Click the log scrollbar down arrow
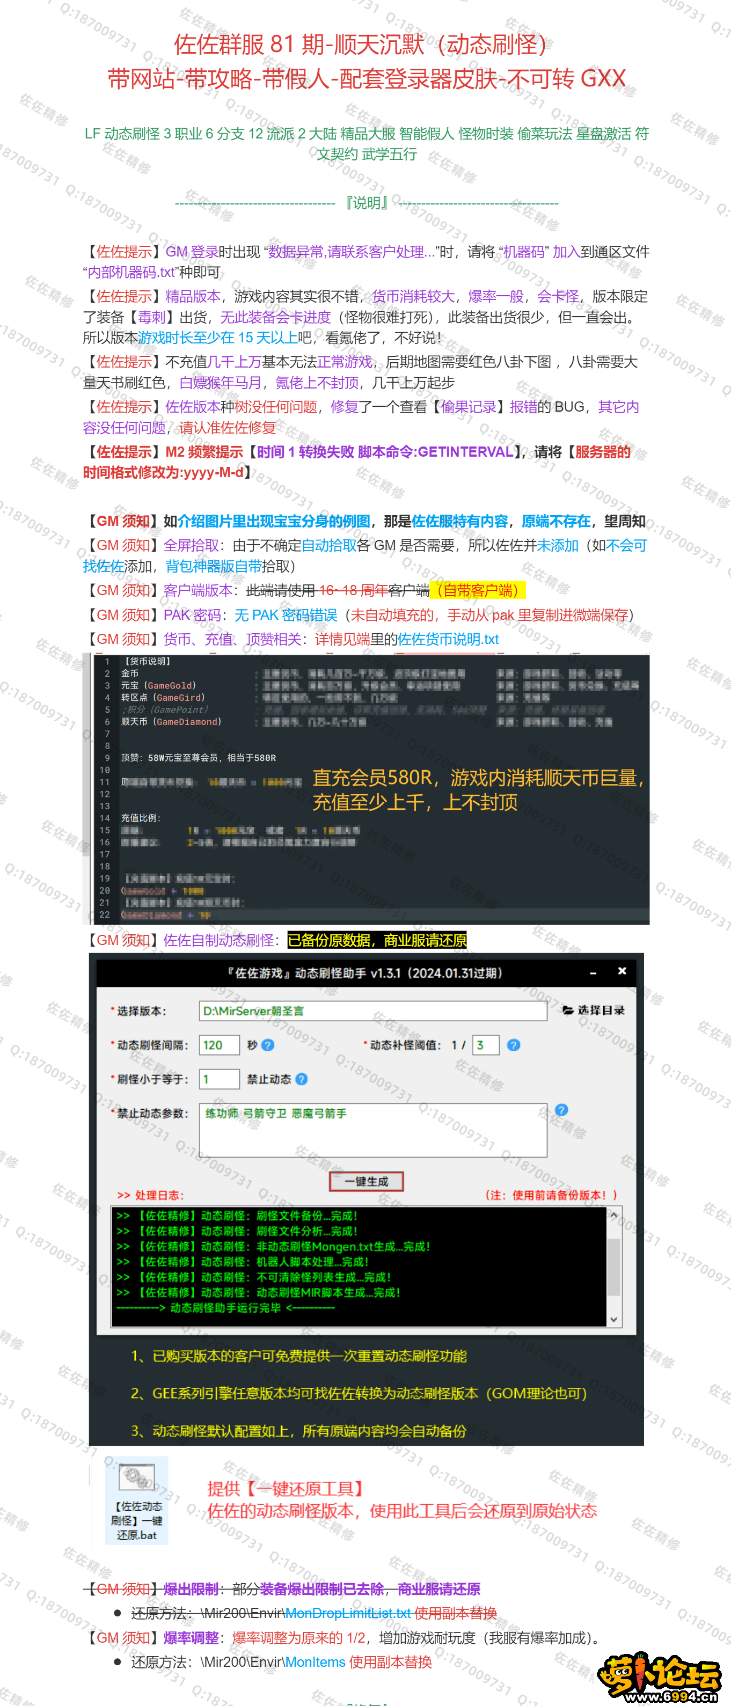731x1706 pixels. 613,1319
